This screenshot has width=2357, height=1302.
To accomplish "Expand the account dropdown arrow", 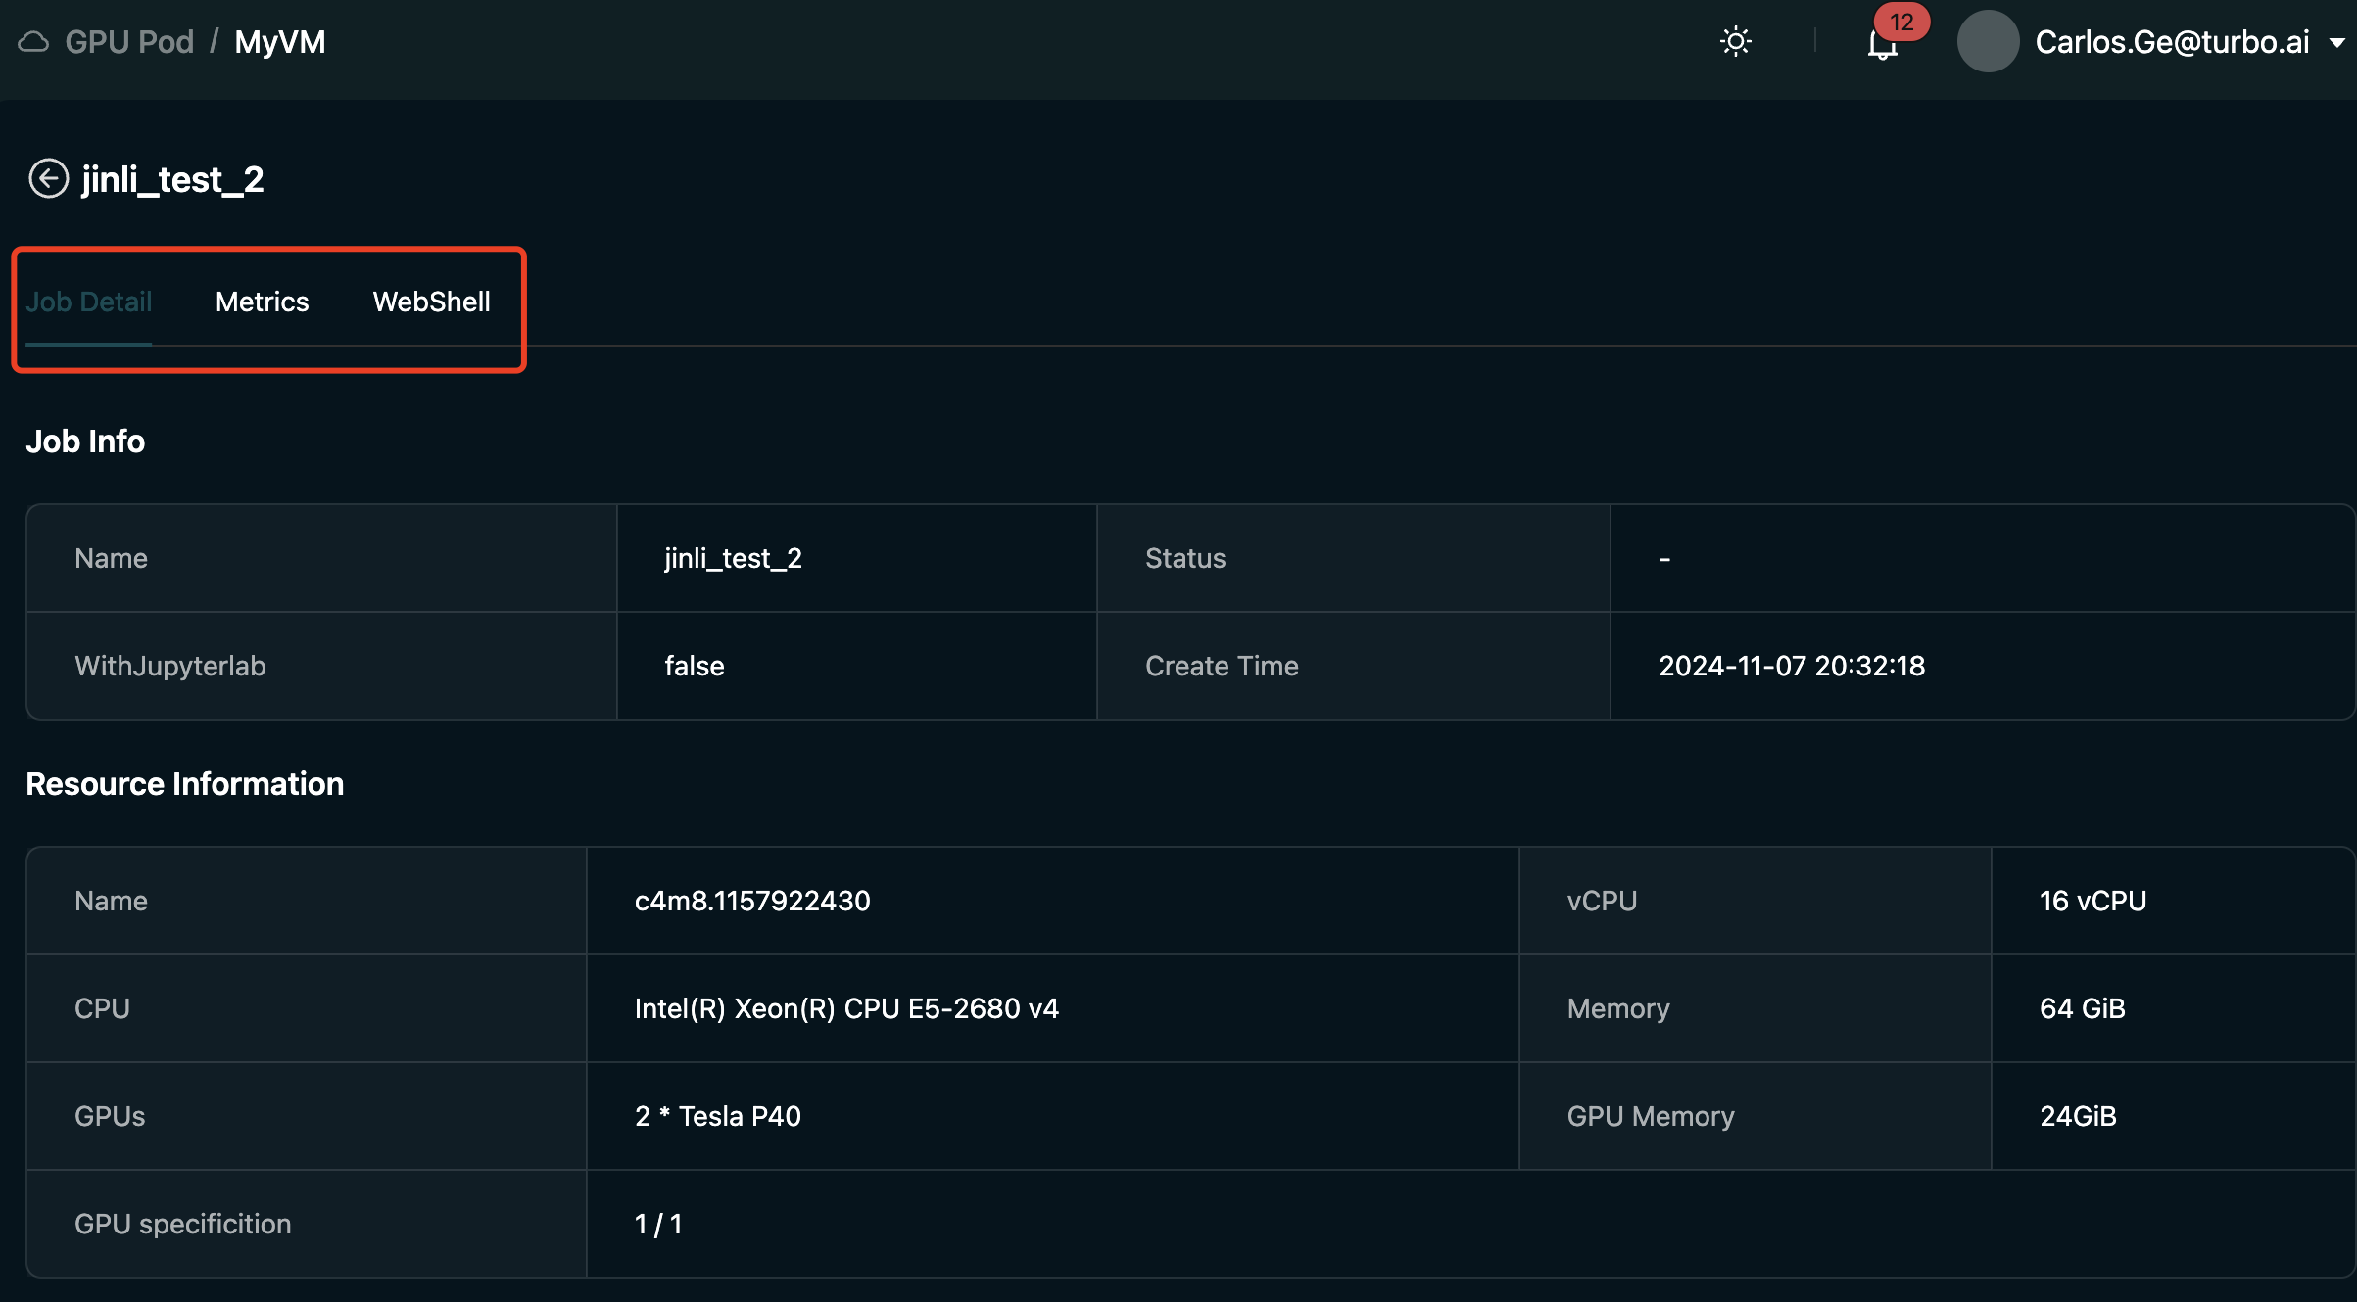I will click(2336, 43).
